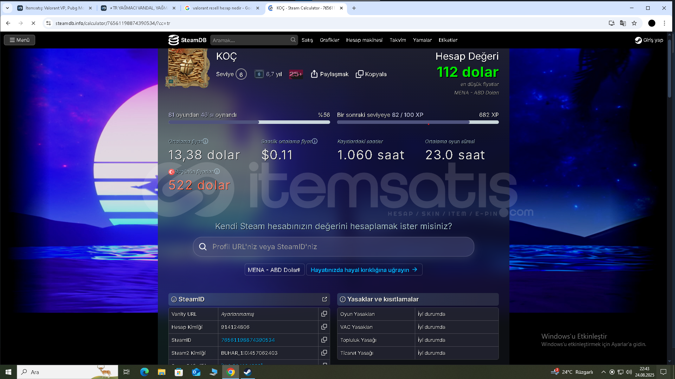Open File Explorer from taskbar

161,372
